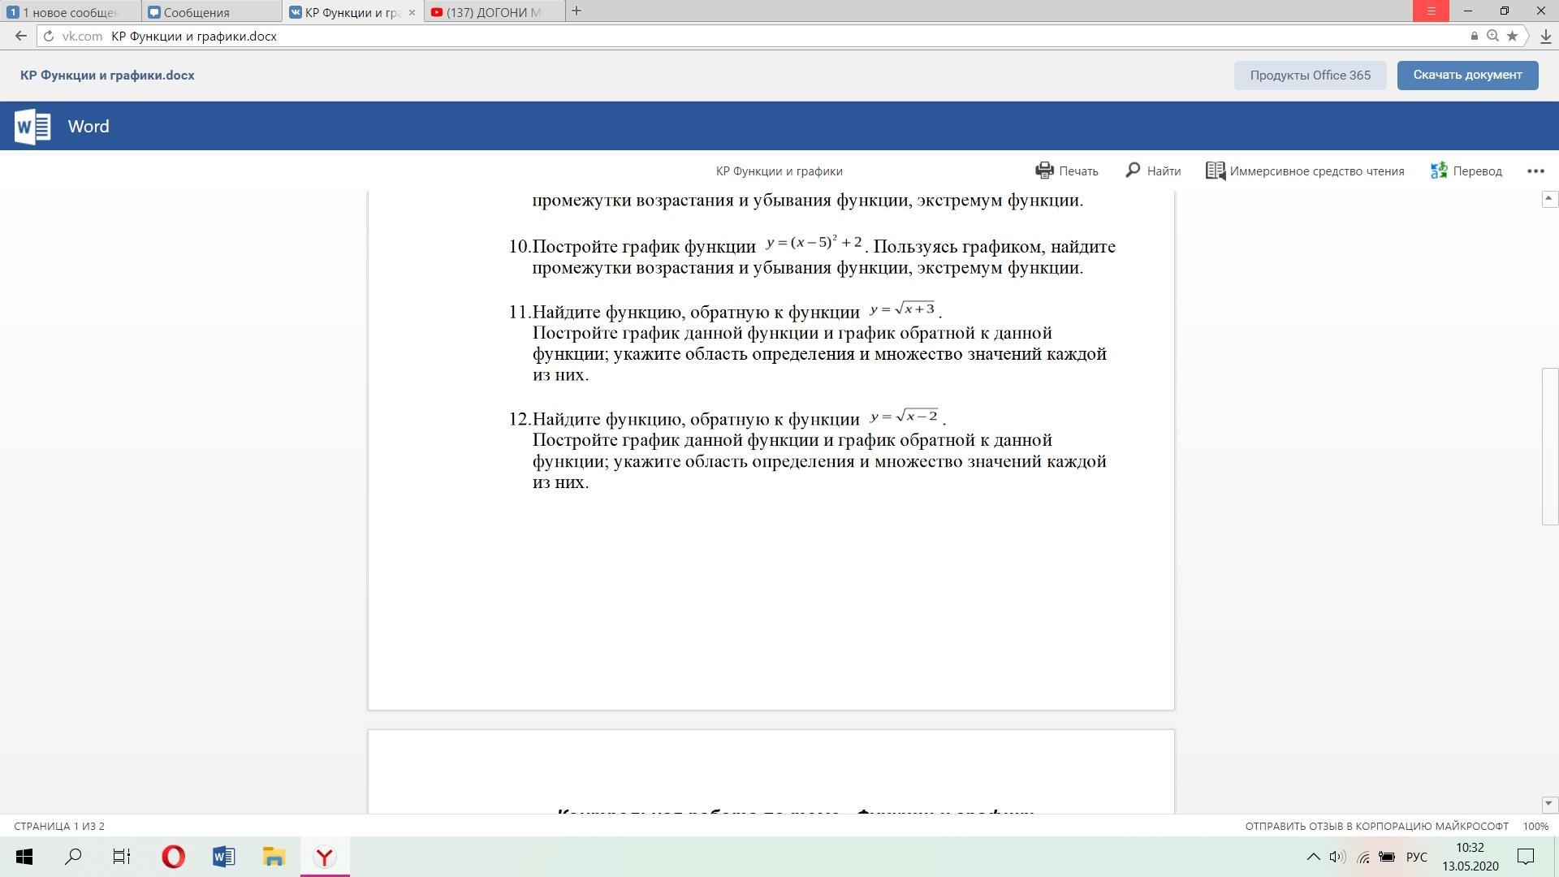
Task: Click the document scrollbar down arrow
Action: pos(1548,803)
